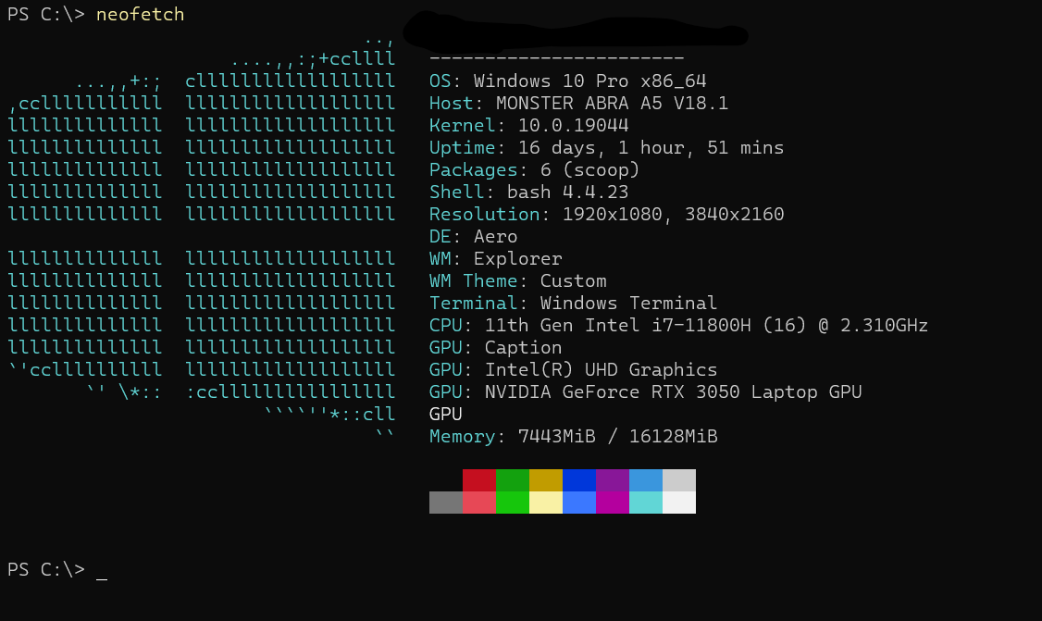1042x621 pixels.
Task: Click the 'GPU: Intel(R) UHD Graphics' line
Action: click(574, 369)
